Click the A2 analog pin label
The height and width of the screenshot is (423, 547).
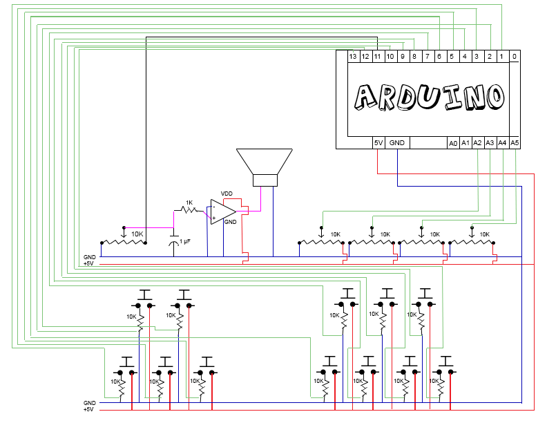[477, 143]
